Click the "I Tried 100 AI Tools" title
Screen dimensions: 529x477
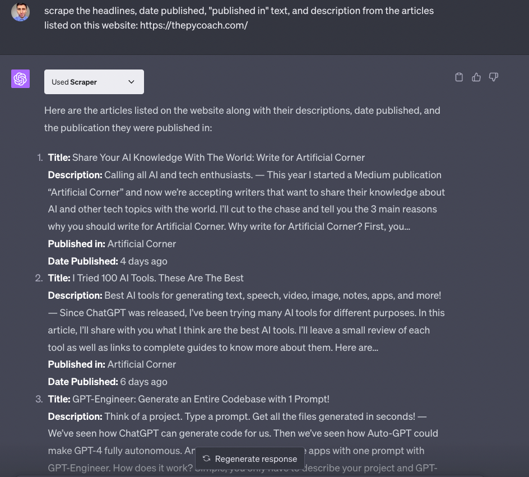coord(157,278)
